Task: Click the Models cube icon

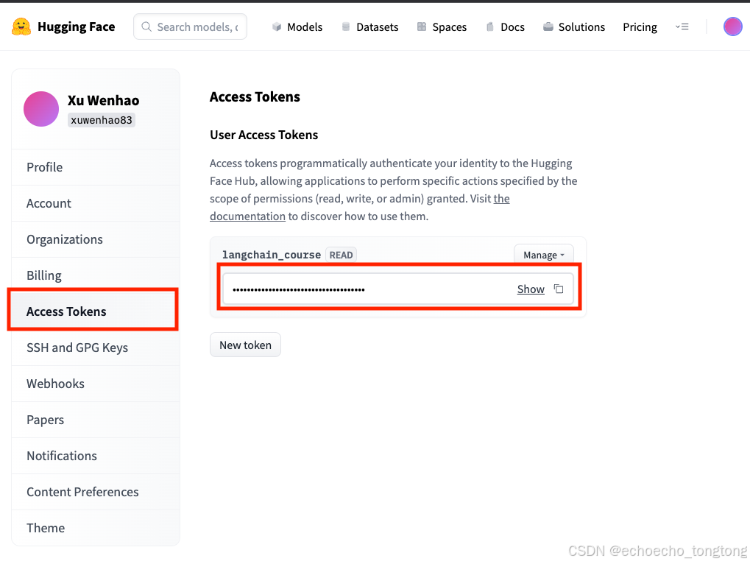Action: tap(277, 27)
